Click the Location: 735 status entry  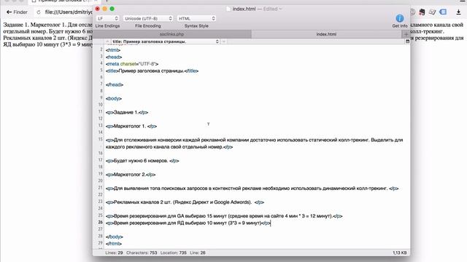[x=174, y=253]
